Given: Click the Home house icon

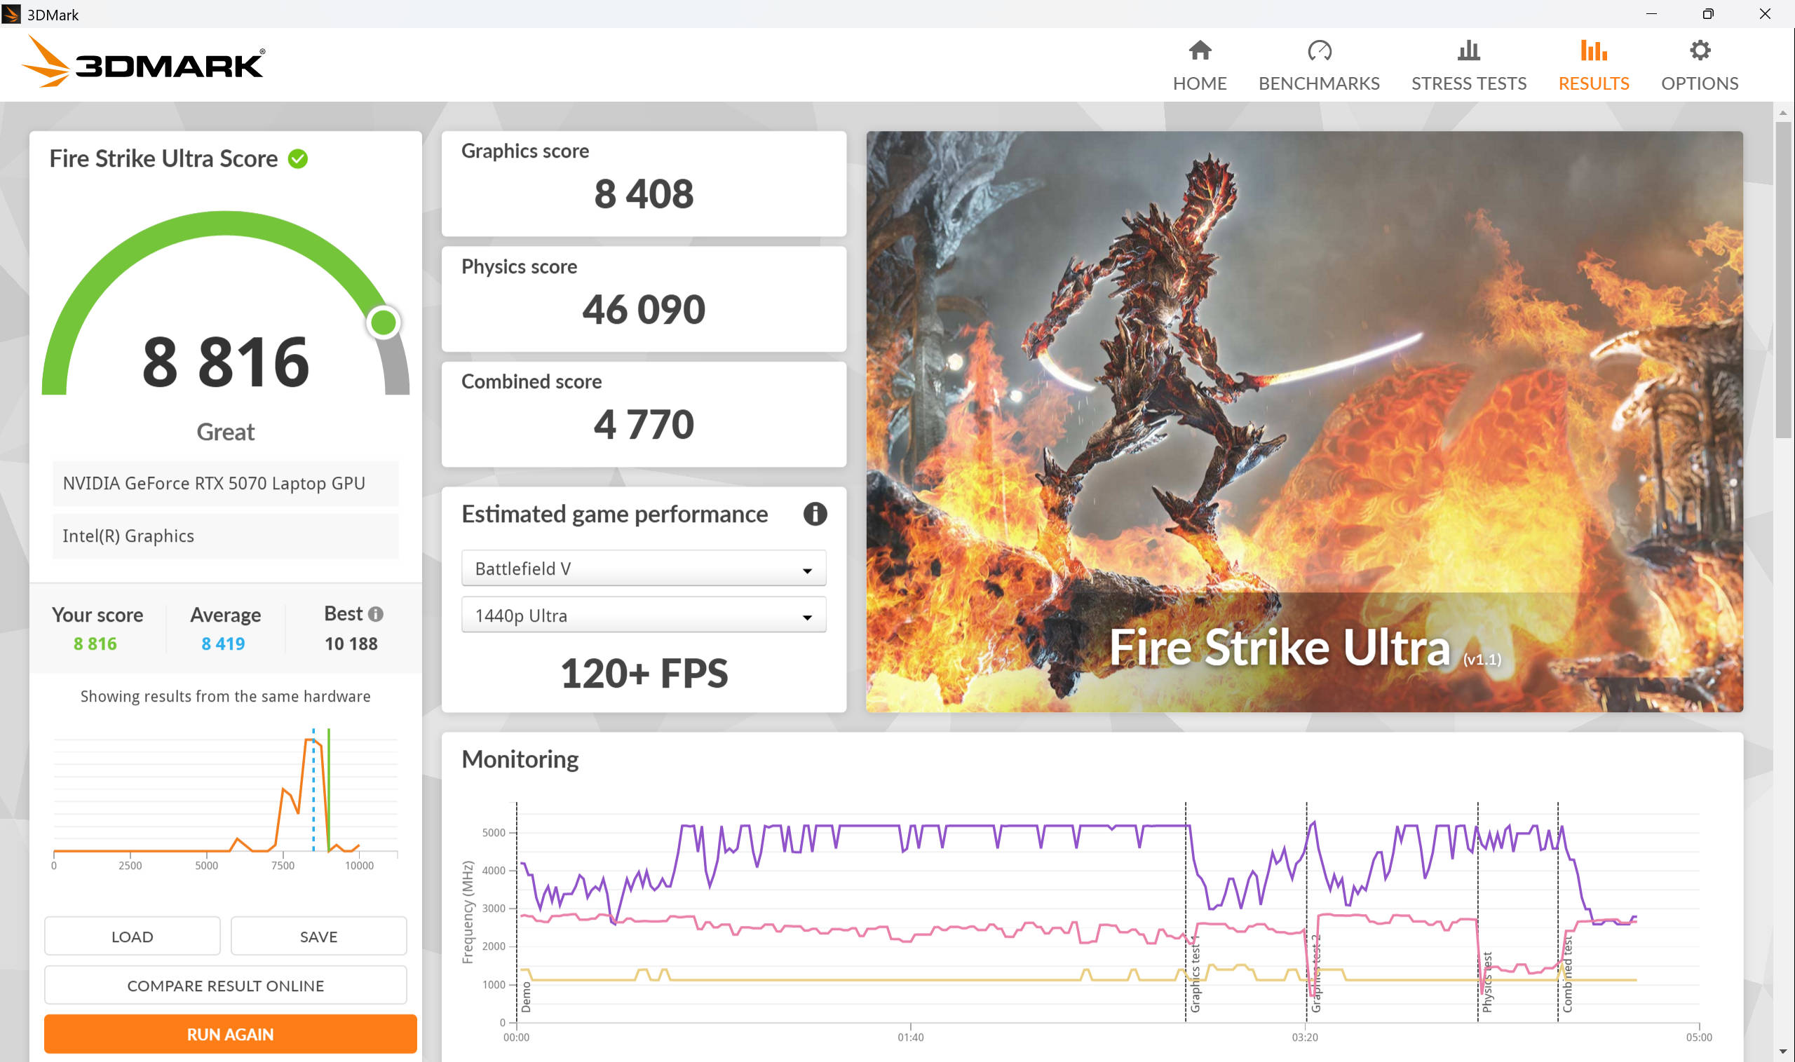Looking at the screenshot, I should tap(1200, 50).
